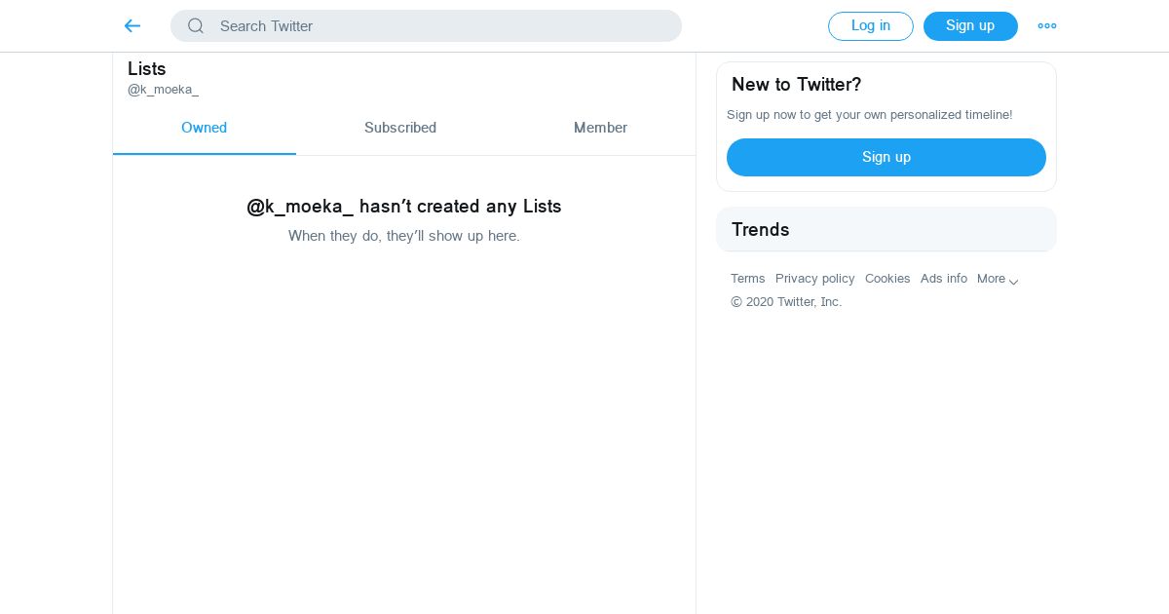Open the Privacy policy link

click(x=815, y=279)
